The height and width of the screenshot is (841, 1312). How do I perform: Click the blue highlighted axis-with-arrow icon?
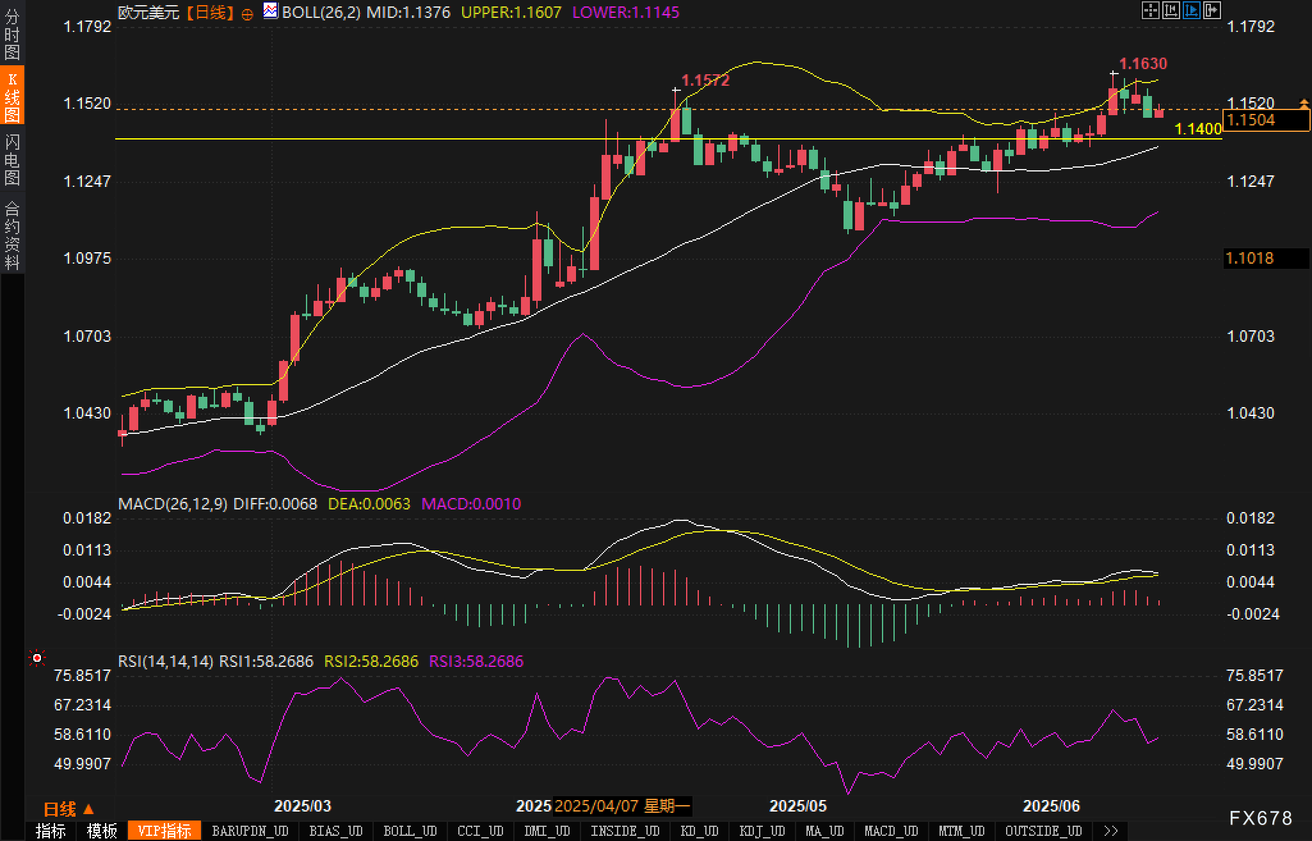point(1191,10)
